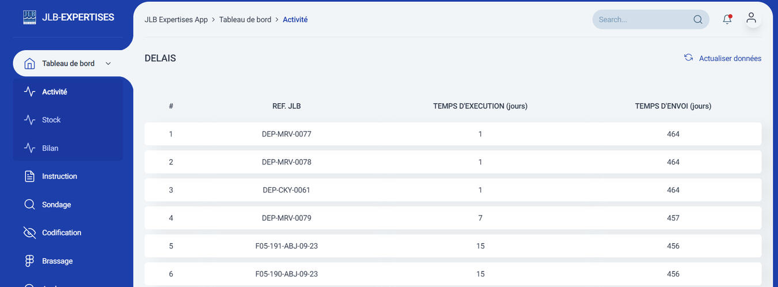778x287 pixels.
Task: Collapse the Tableau de bord chevron
Action: coord(108,63)
